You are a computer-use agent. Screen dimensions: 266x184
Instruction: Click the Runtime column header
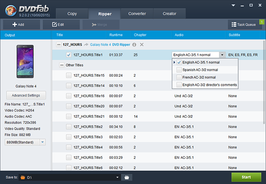(116, 35)
